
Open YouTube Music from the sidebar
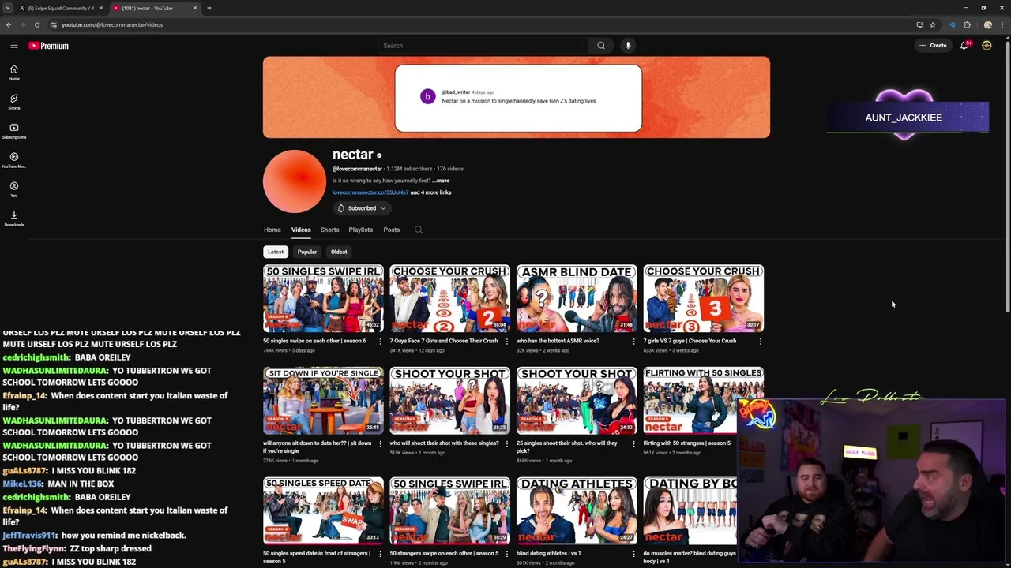(x=13, y=160)
